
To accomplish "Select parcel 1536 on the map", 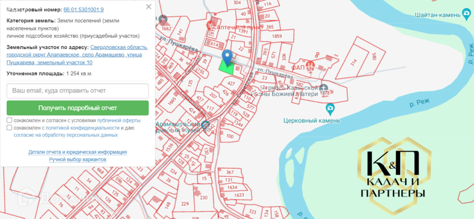I will (x=170, y=148).
